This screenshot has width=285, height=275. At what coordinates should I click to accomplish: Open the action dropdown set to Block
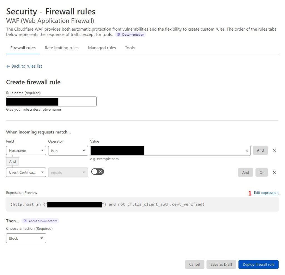[x=26, y=238]
